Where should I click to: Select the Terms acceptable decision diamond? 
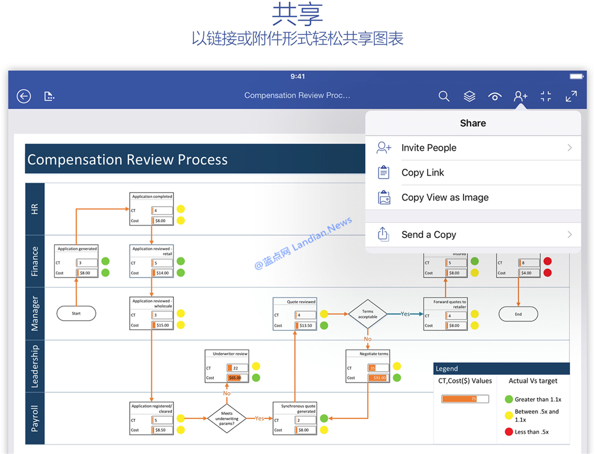367,312
